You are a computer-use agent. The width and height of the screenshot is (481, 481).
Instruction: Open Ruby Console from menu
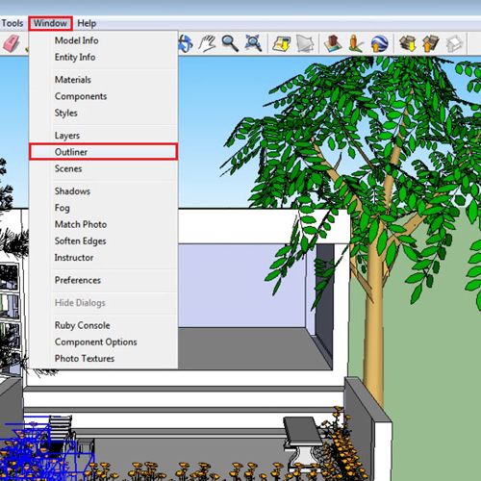[103, 325]
